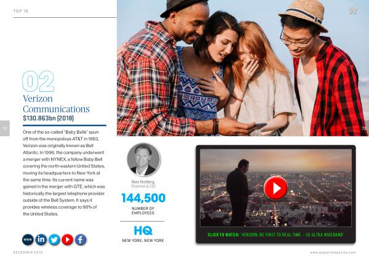Select Hans Vestberg's portrait photo

pos(143,159)
